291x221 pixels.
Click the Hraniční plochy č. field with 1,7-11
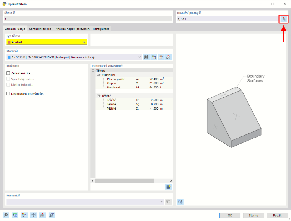(227, 19)
